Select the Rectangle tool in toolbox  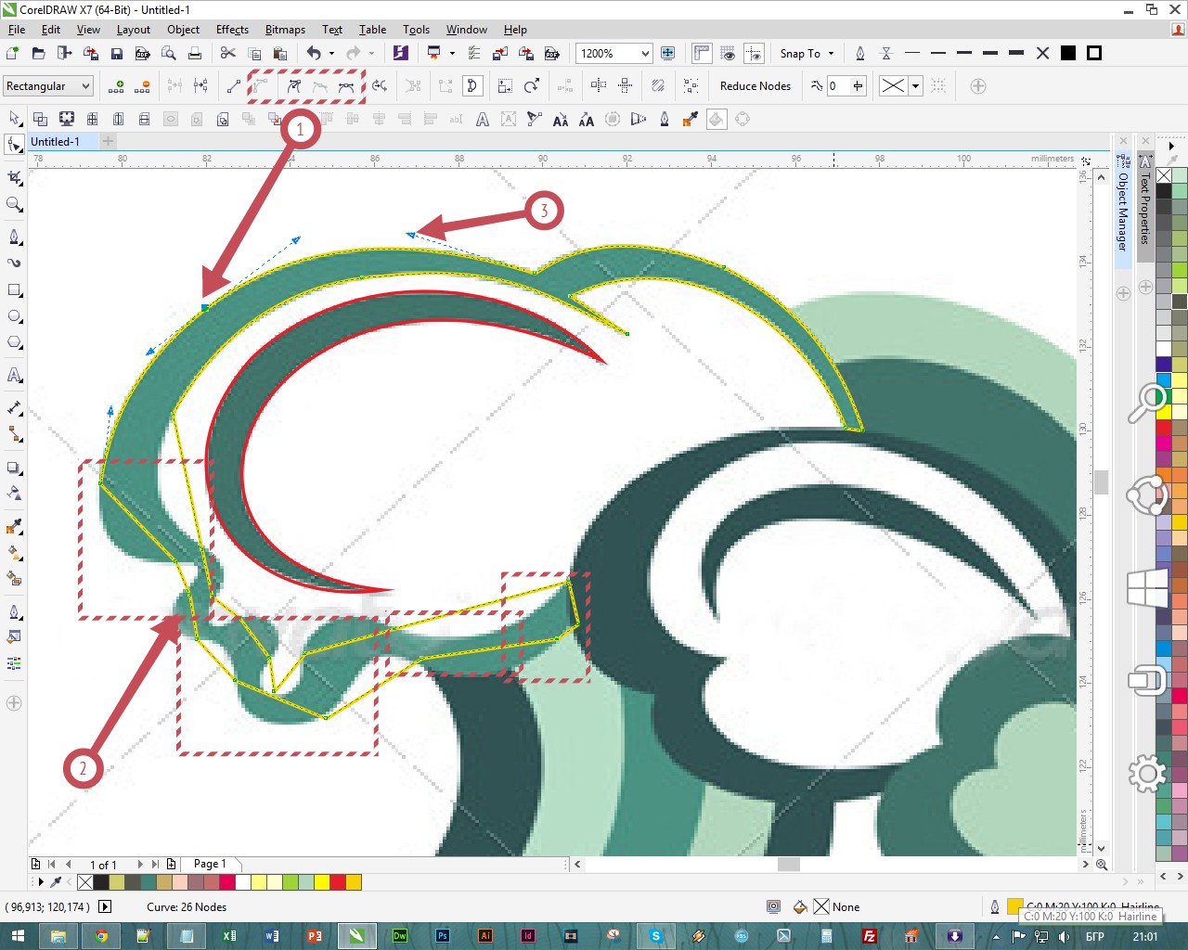pos(15,289)
